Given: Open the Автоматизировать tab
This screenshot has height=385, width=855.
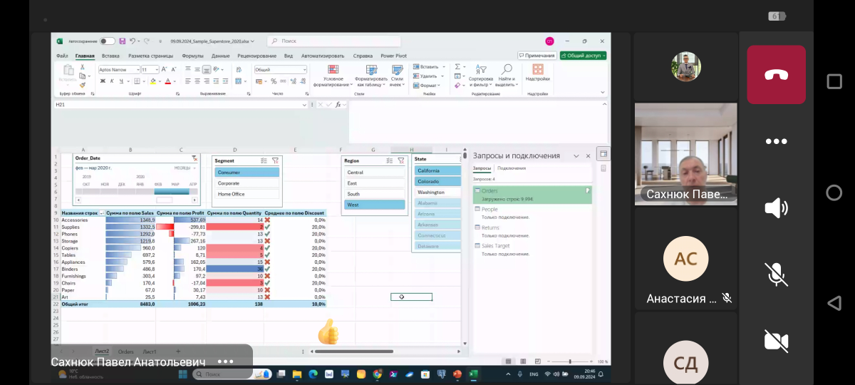Looking at the screenshot, I should [322, 56].
